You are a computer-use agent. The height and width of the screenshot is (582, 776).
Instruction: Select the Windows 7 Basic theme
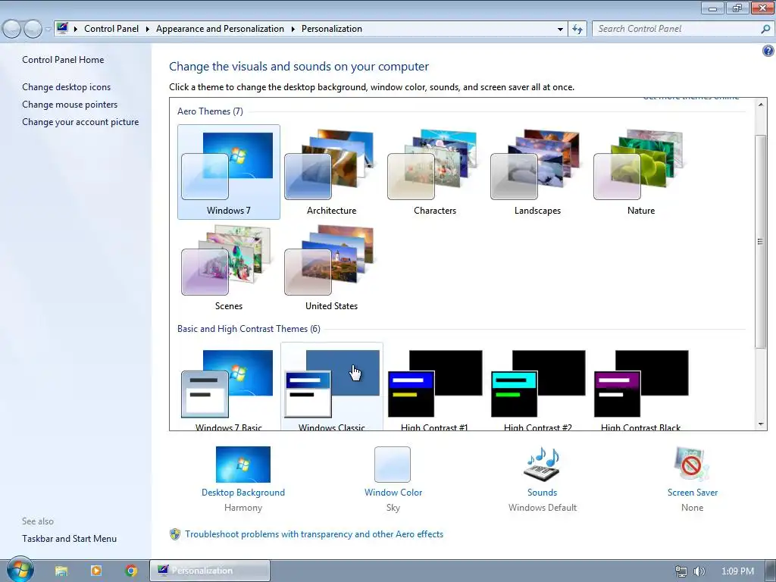pyautogui.click(x=229, y=389)
